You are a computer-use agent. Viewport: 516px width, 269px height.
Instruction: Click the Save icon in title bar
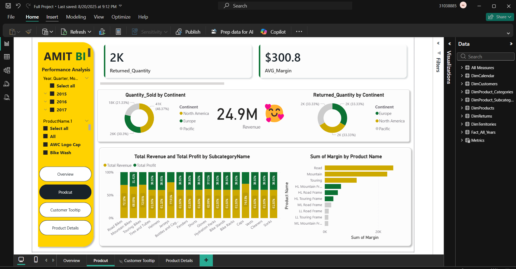coord(8,6)
